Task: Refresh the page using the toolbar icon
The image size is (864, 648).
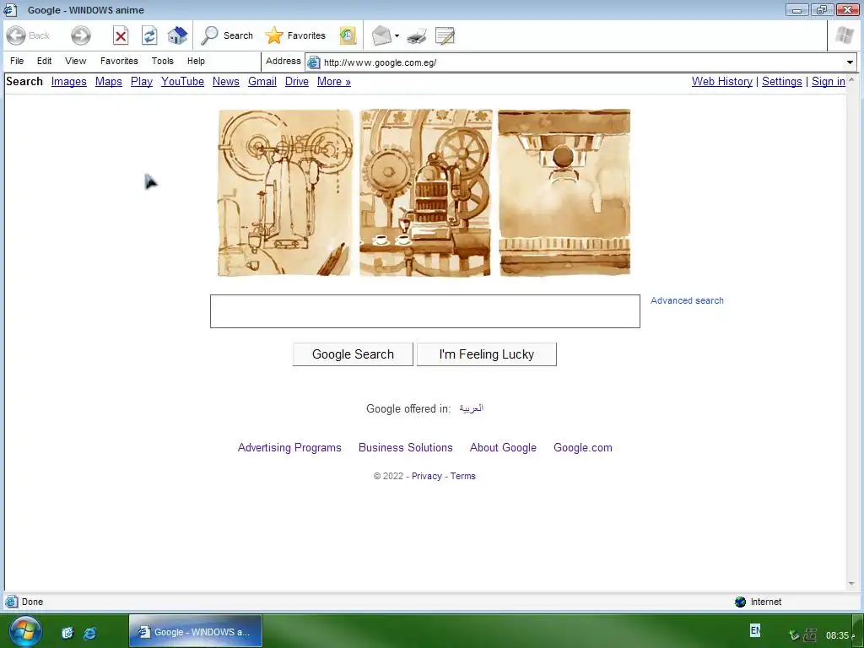Action: (x=149, y=35)
